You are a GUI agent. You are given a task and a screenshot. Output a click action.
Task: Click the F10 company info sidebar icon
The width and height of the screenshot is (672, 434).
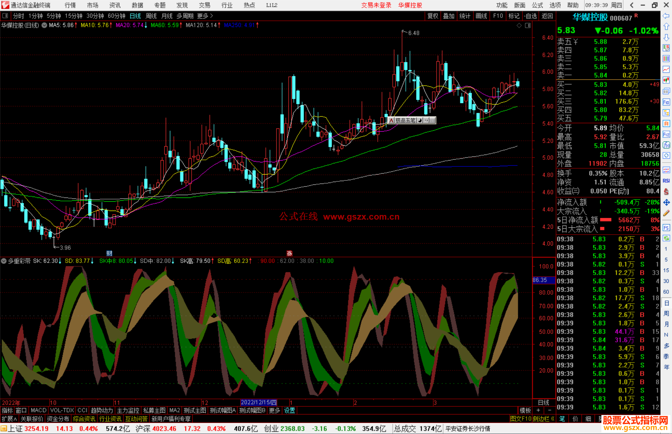point(666,102)
